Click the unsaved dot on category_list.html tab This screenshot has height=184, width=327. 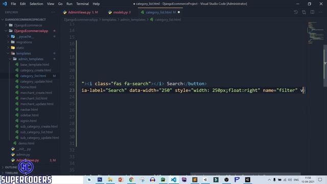click(179, 12)
